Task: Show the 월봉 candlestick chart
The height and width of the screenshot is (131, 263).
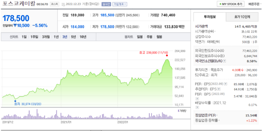Action: (x=159, y=37)
